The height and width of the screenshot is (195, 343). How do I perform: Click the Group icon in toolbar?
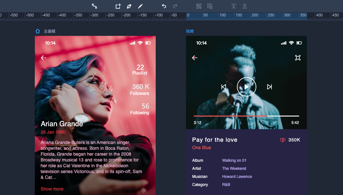pyautogui.click(x=199, y=6)
